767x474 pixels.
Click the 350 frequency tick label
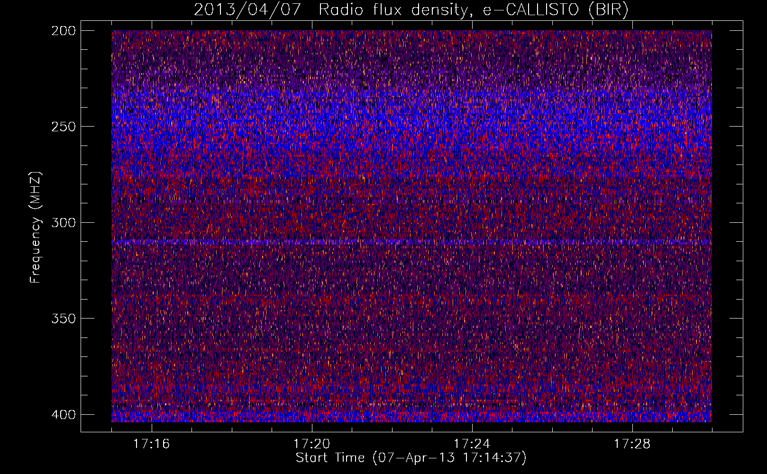[63, 319]
